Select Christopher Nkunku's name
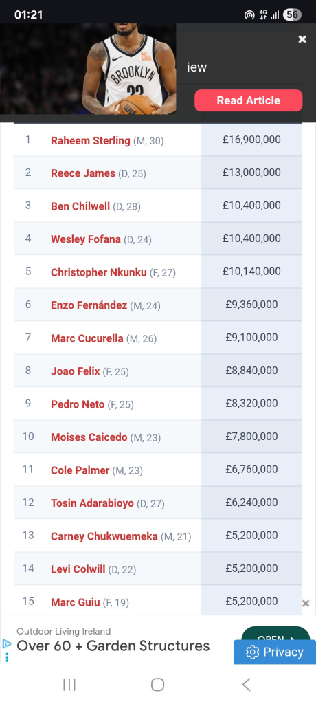This screenshot has width=316, height=704. tap(99, 272)
